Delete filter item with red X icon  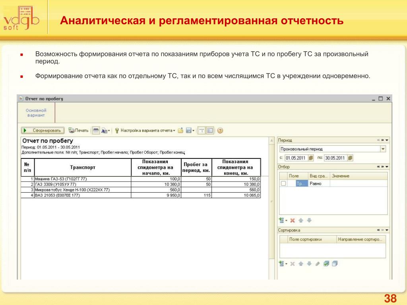point(293,220)
